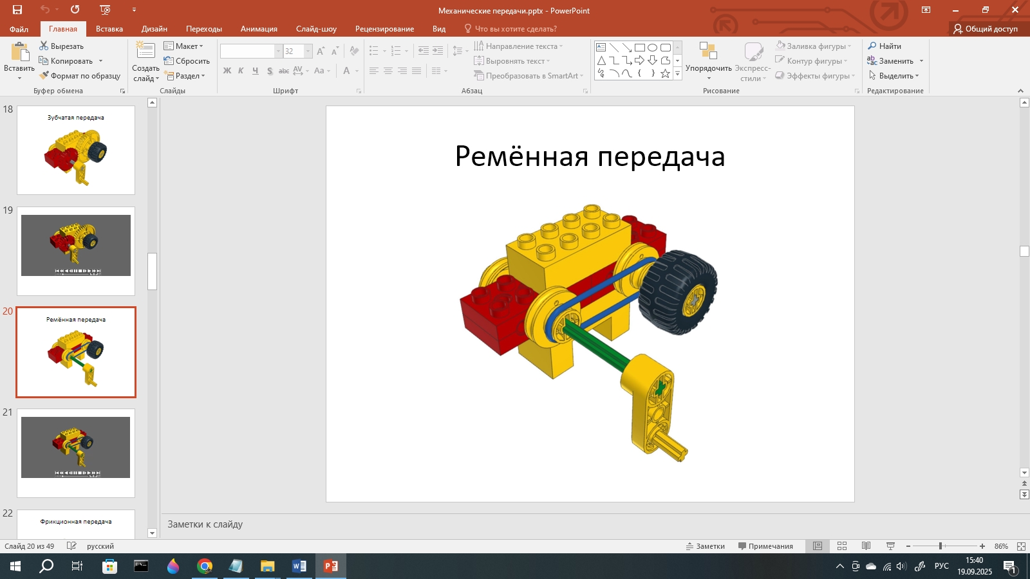
Task: Click the Paste (Вставить) clipboard icon
Action: pos(19,53)
